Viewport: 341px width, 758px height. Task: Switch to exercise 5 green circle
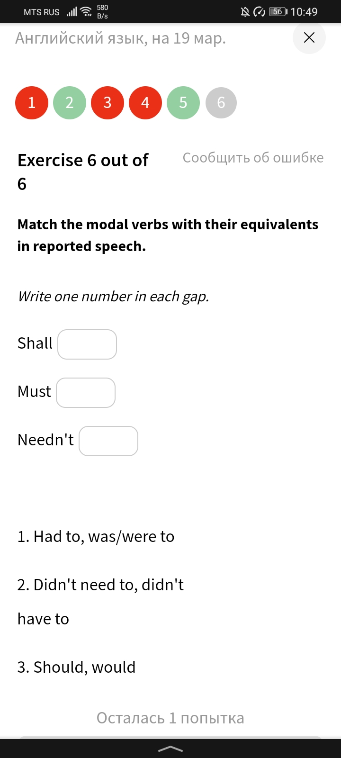(183, 103)
